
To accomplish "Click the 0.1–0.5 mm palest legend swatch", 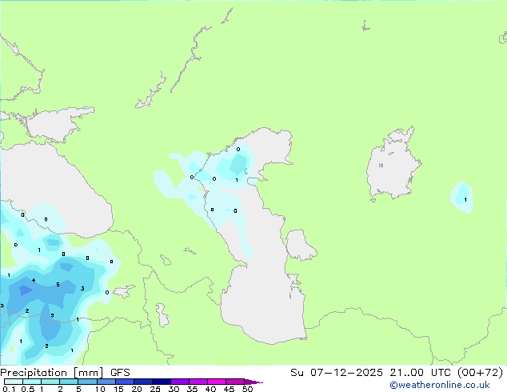I will [14, 382].
